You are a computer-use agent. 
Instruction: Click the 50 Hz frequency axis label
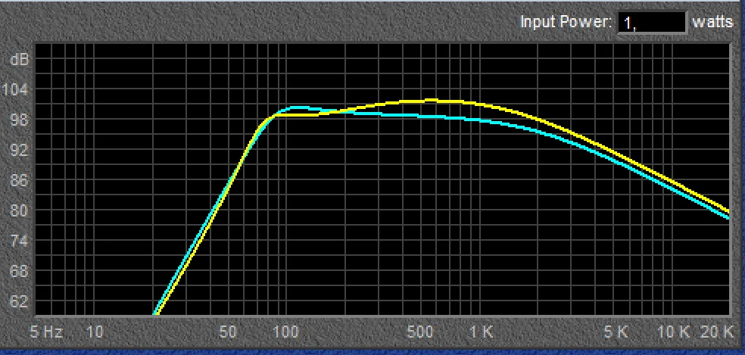coord(227,332)
